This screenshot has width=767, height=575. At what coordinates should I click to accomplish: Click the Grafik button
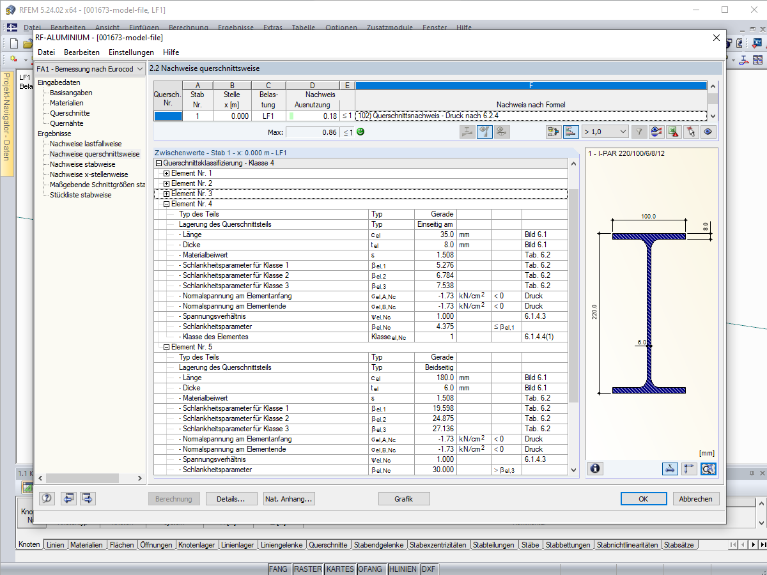coord(403,499)
